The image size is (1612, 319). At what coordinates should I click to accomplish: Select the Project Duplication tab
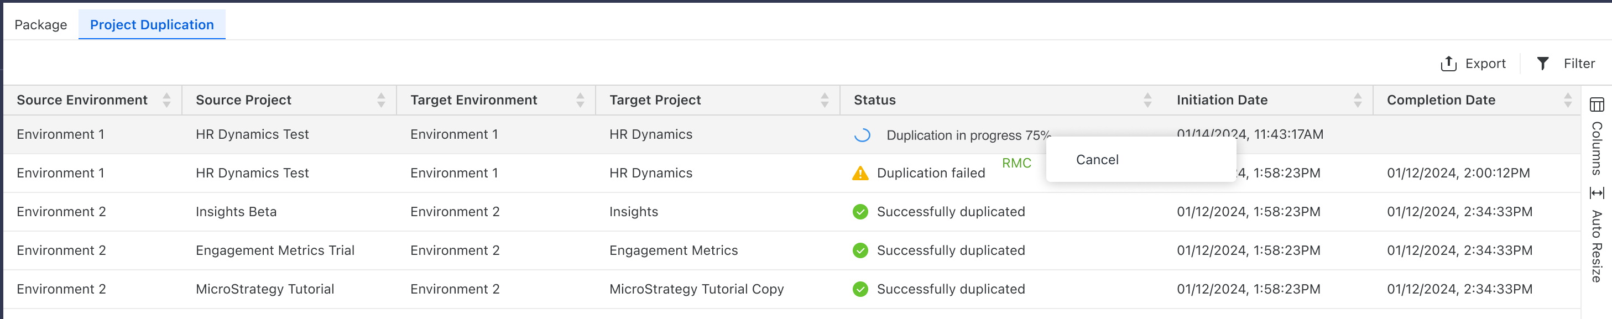click(152, 25)
